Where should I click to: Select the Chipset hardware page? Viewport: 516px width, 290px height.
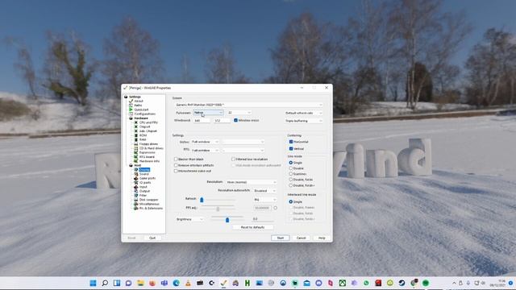pyautogui.click(x=145, y=126)
